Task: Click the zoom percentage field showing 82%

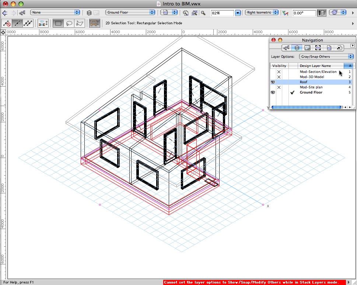Action: (222, 13)
